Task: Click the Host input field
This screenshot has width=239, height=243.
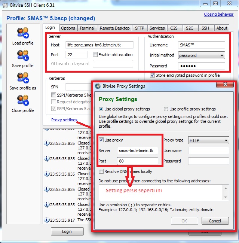Action: point(99,45)
